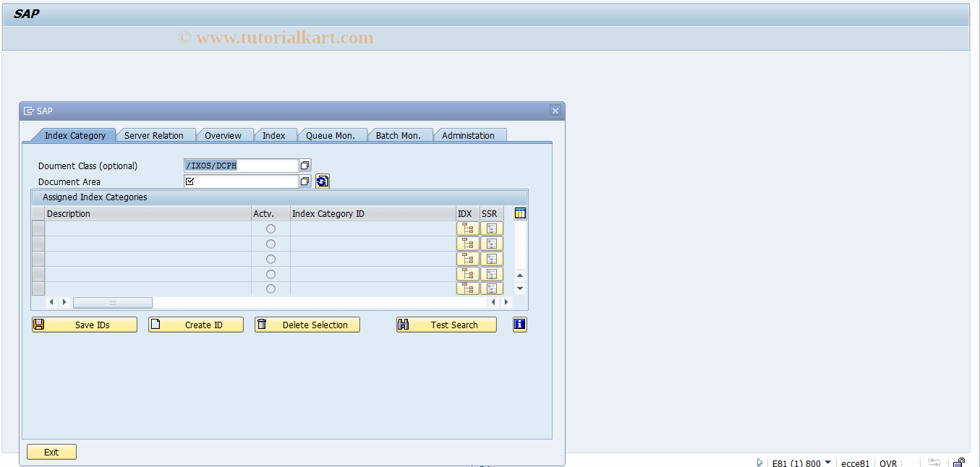The width and height of the screenshot is (980, 467).
Task: Select the Actv. radio button in third row
Action: (270, 259)
